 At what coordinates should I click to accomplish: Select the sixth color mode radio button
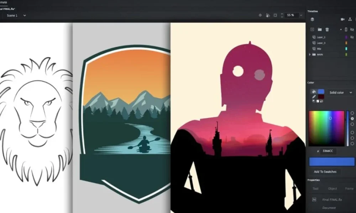[x=352, y=144]
